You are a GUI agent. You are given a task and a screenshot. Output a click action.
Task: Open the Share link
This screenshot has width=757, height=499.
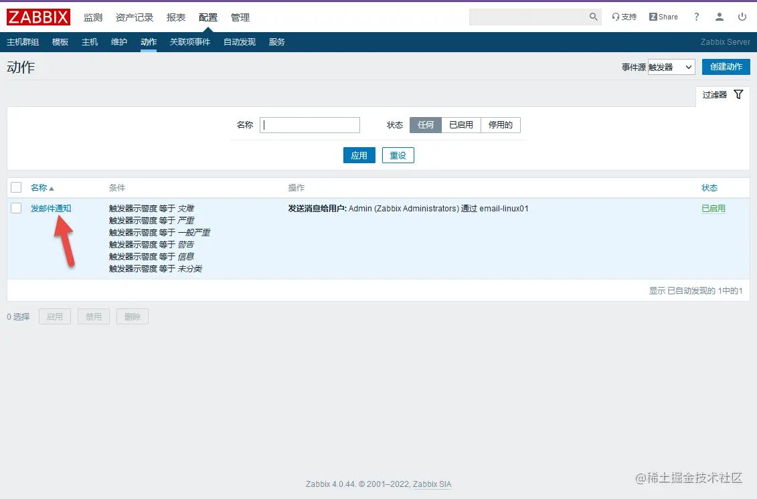coord(663,17)
